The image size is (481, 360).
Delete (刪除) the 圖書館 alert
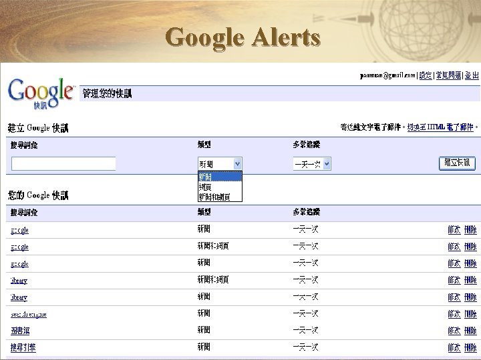point(470,331)
